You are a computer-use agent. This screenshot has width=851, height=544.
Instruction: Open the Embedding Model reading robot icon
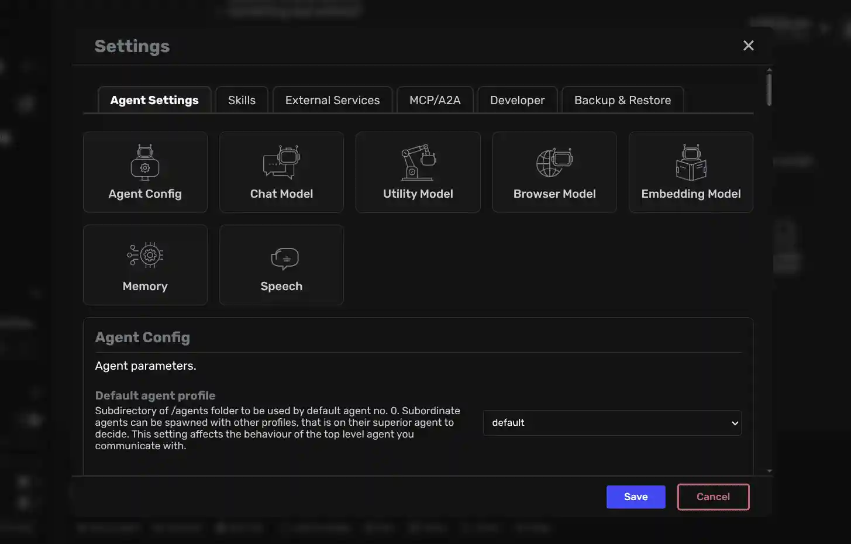691,162
